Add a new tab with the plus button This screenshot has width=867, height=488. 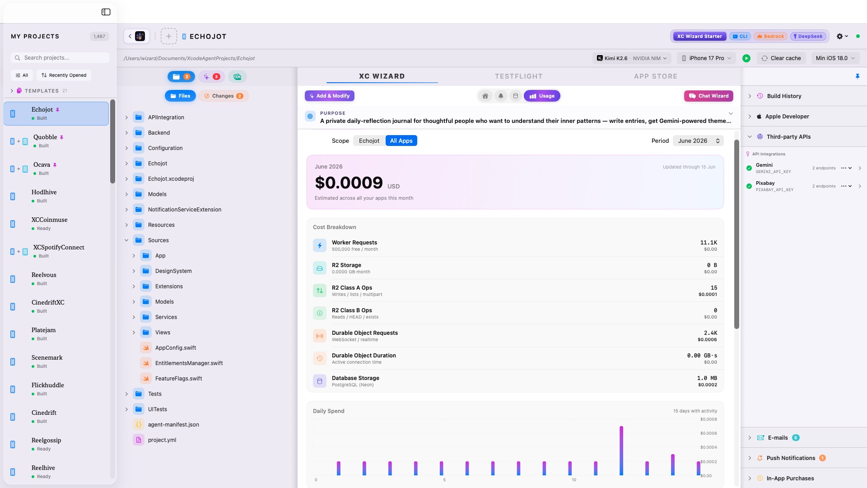[168, 36]
